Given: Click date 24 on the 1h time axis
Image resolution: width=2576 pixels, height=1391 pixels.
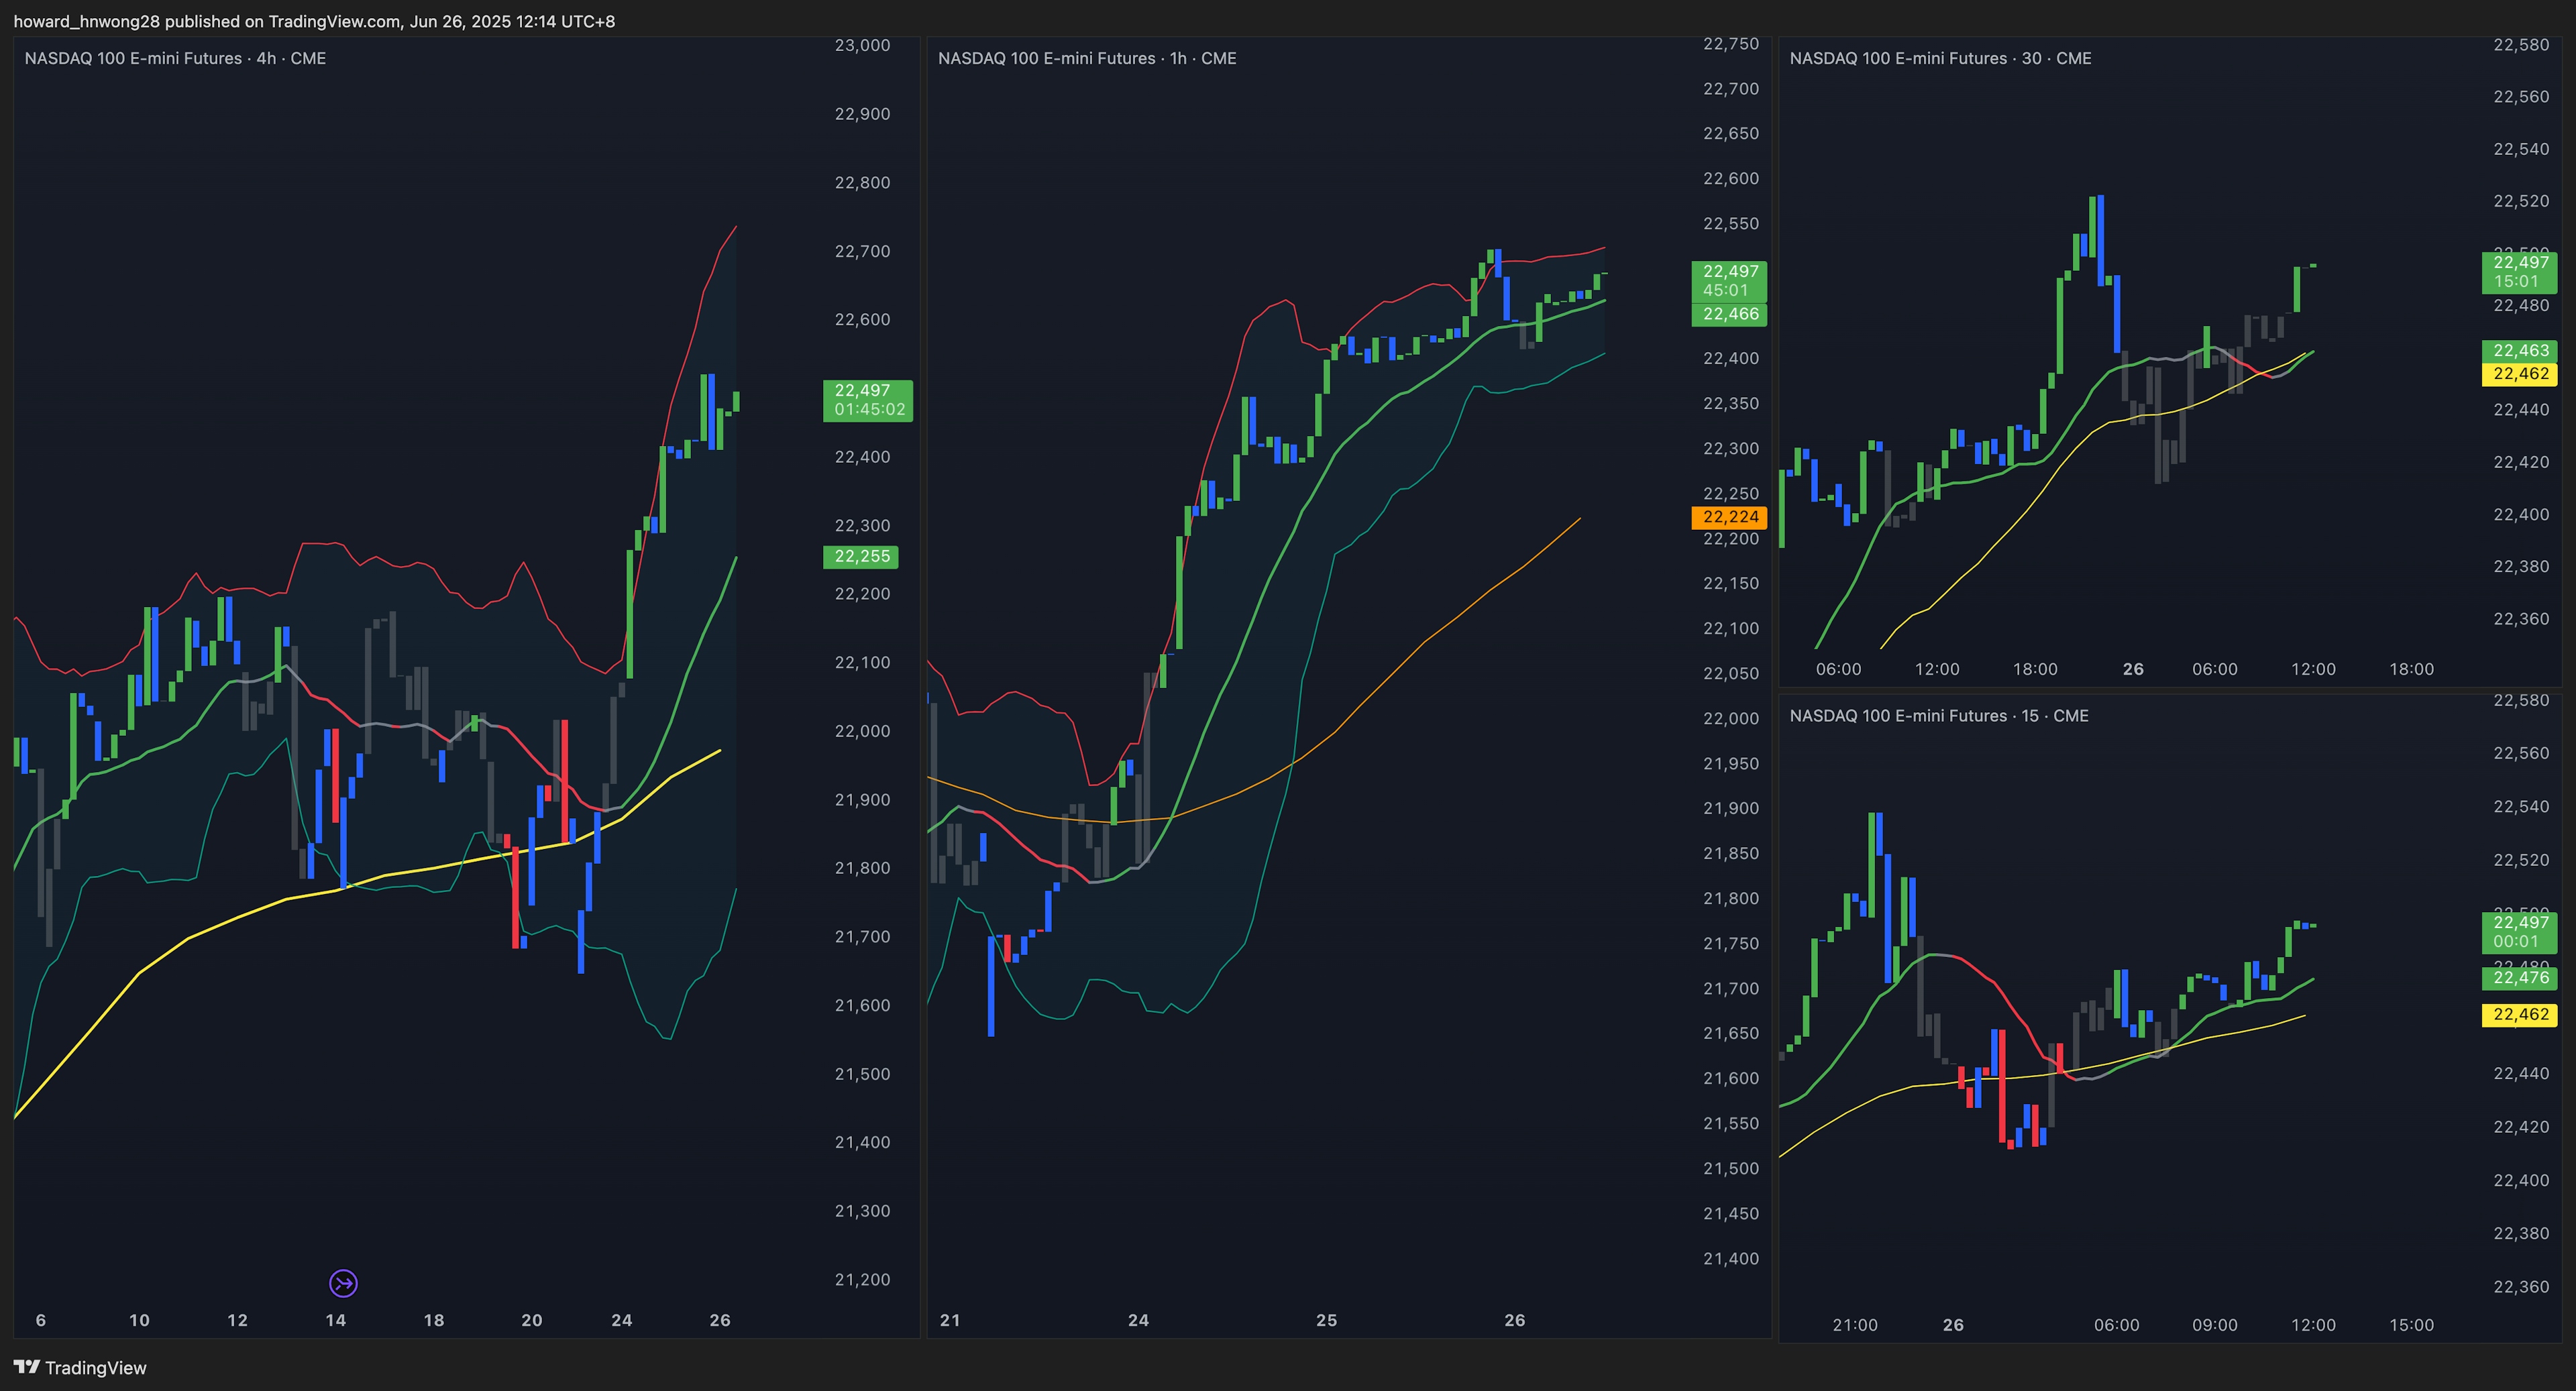Looking at the screenshot, I should pyautogui.click(x=1138, y=1320).
